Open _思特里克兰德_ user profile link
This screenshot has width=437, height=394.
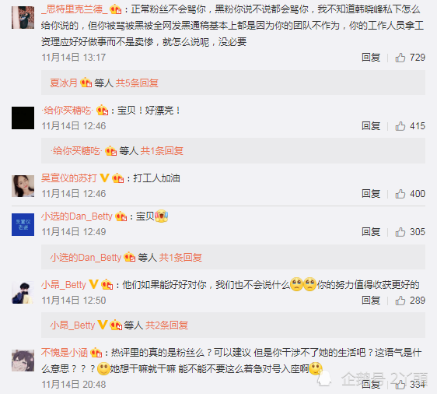click(x=75, y=9)
